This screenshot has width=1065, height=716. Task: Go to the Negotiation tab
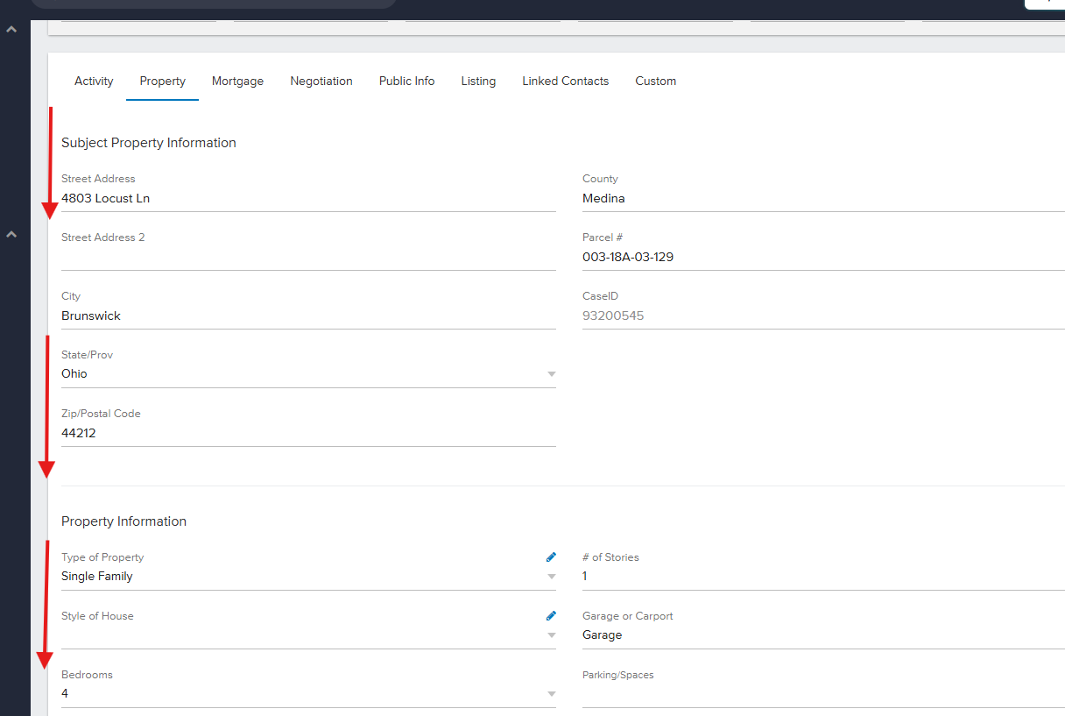click(x=321, y=81)
